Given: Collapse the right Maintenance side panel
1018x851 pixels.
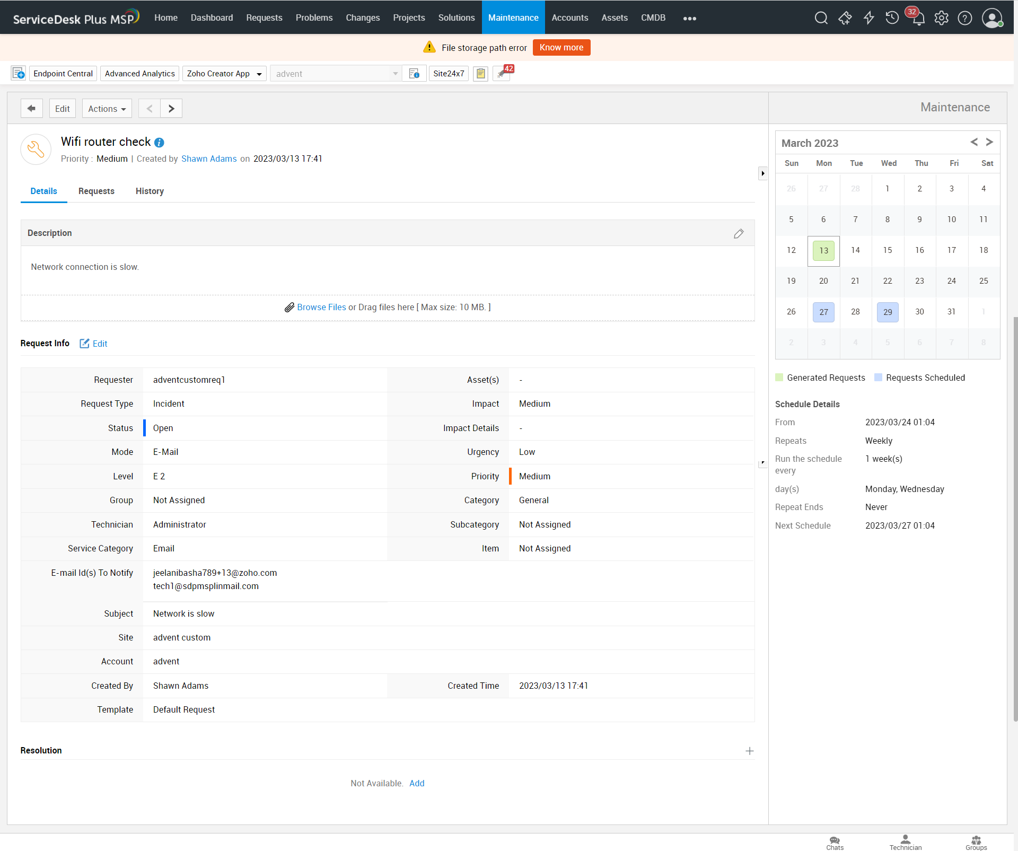Looking at the screenshot, I should point(762,173).
